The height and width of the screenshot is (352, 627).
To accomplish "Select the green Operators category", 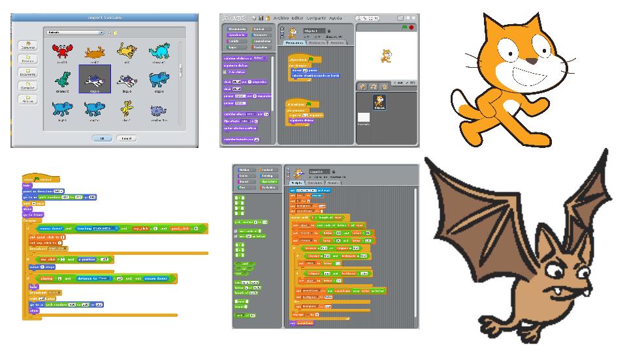I will (x=269, y=182).
